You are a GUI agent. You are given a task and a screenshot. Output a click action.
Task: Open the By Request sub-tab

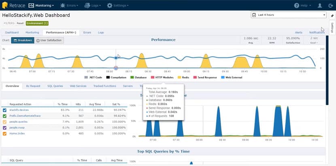pyautogui.click(x=33, y=86)
